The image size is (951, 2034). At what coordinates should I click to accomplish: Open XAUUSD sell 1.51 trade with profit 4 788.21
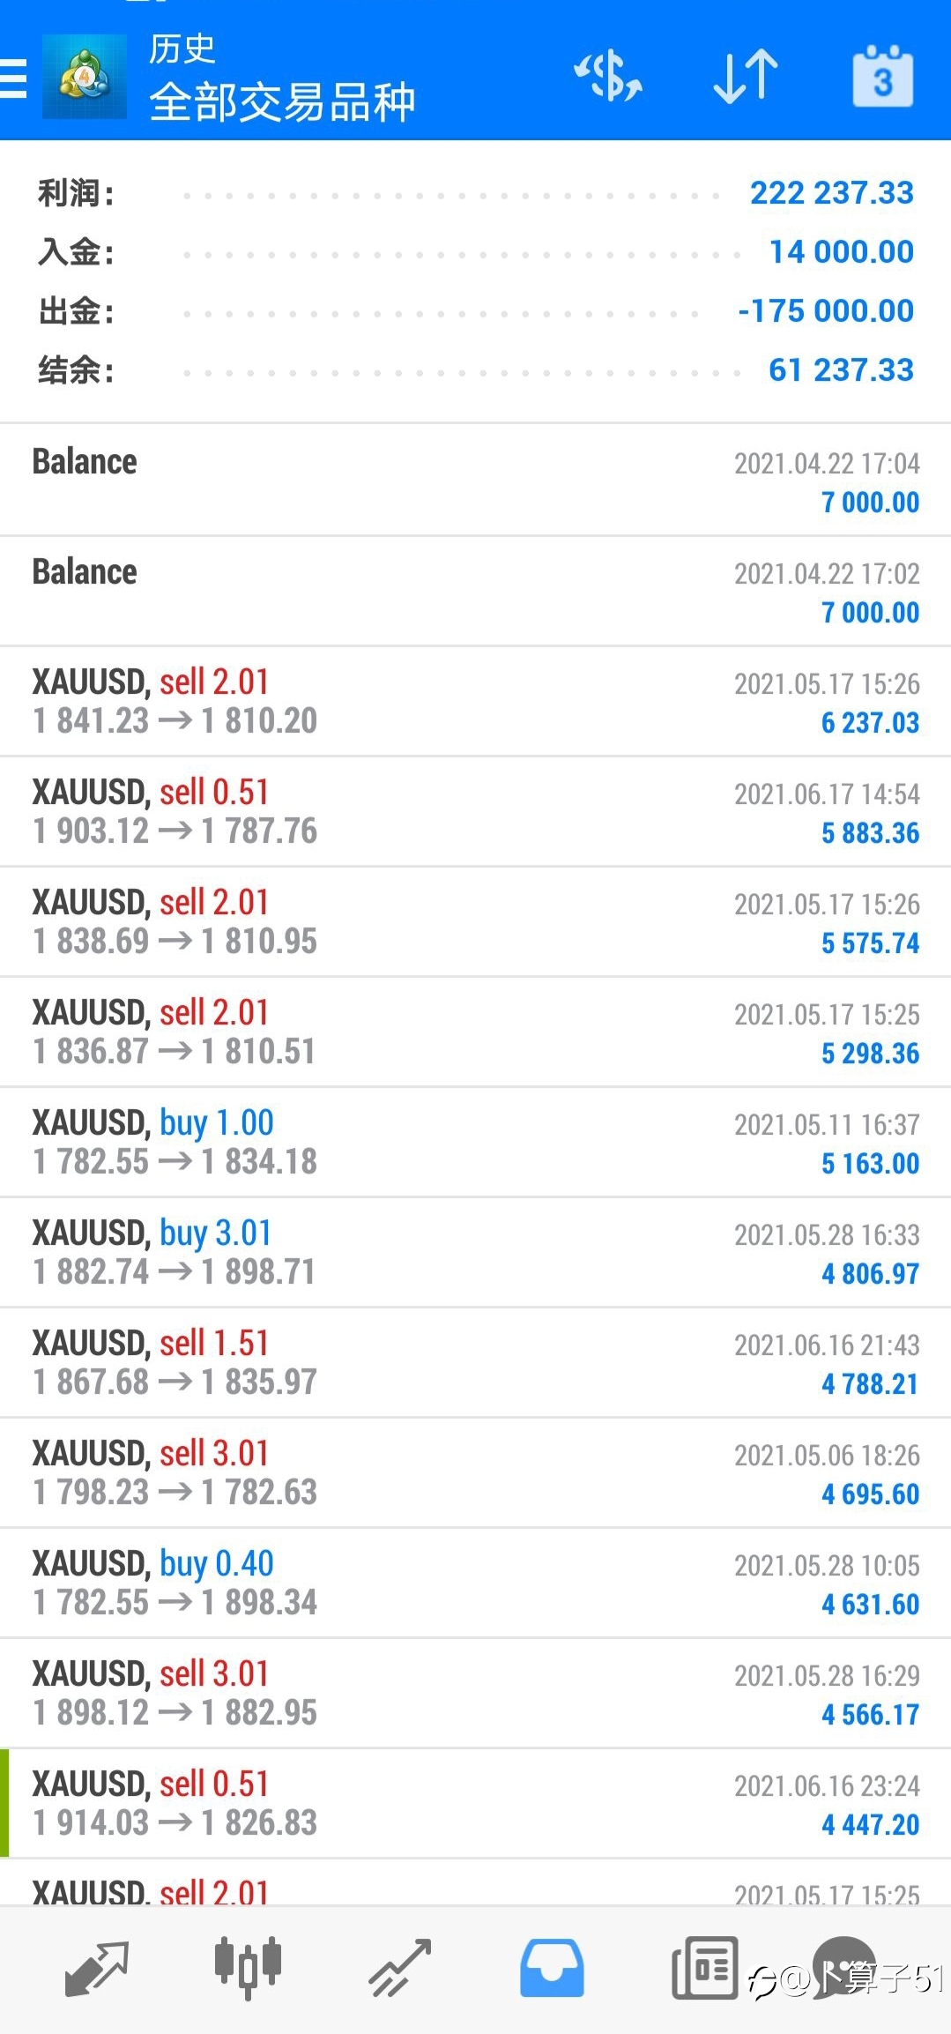[476, 1362]
